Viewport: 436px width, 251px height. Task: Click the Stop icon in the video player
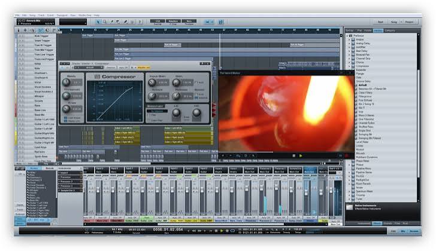(x=294, y=156)
